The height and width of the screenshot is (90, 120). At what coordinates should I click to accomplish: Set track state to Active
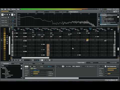[26, 66]
